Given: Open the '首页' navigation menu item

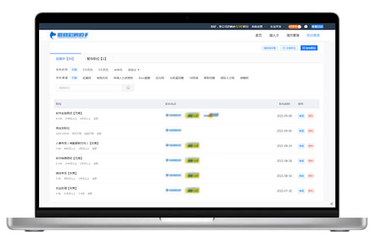Looking at the screenshot, I should click(258, 35).
